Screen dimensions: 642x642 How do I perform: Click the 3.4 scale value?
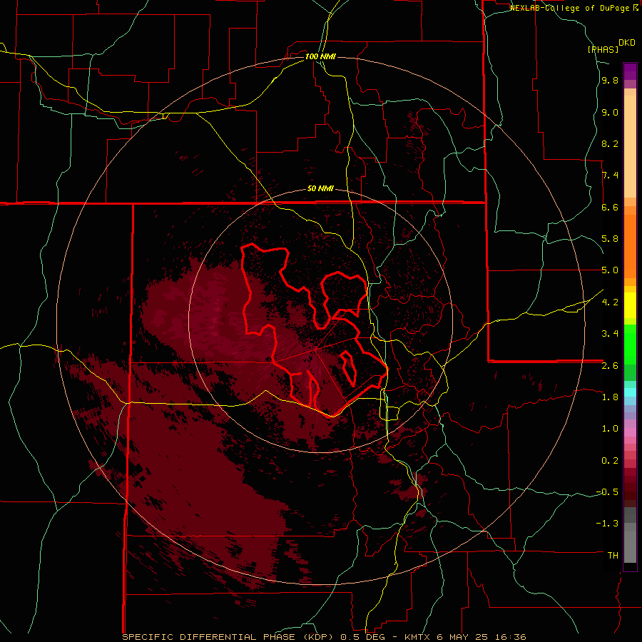coord(610,334)
